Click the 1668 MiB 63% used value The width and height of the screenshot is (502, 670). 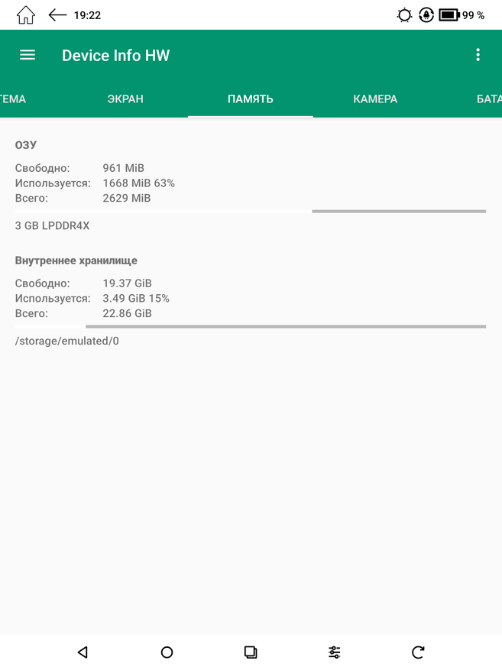pos(139,183)
